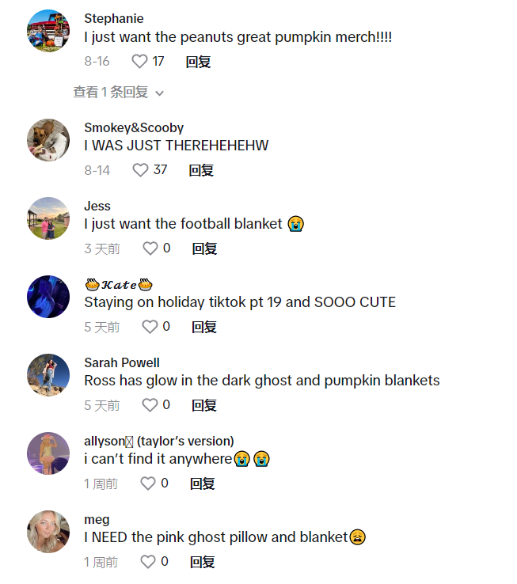Click 回复 under Jess's comment

pos(204,248)
